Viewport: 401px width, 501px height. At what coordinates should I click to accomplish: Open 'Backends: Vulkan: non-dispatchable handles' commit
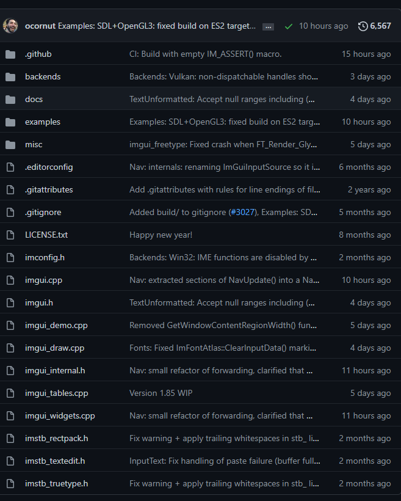(223, 77)
